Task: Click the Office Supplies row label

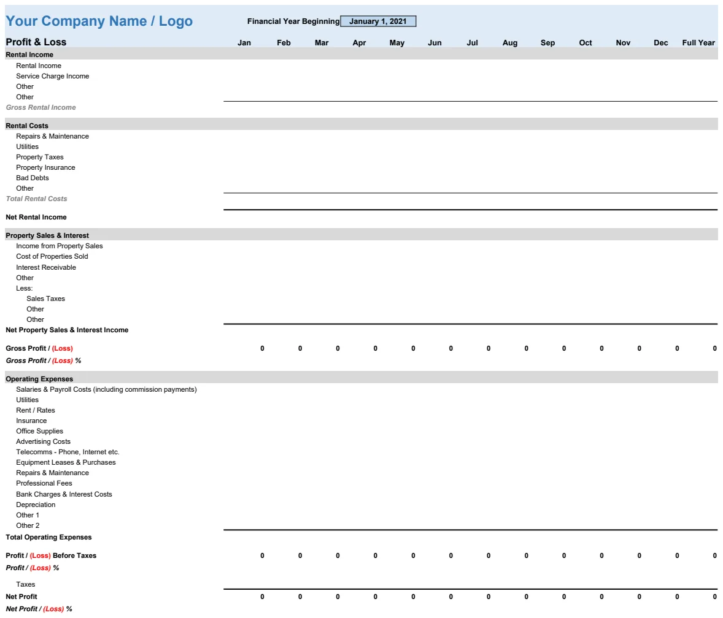Action: [x=40, y=431]
